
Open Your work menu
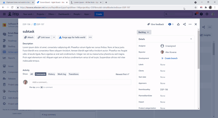[28, 14]
